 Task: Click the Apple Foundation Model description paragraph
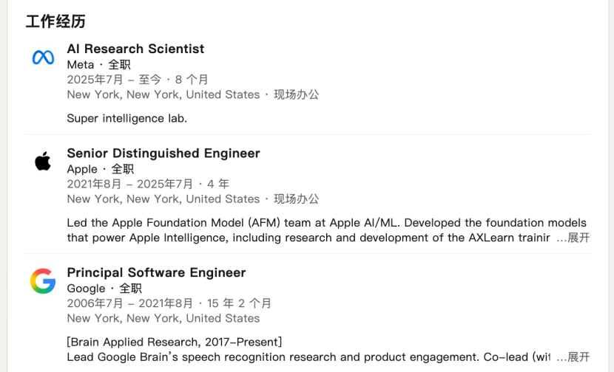[311, 230]
